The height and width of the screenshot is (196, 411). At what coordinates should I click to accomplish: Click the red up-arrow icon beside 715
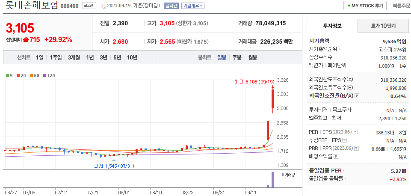click(26, 40)
